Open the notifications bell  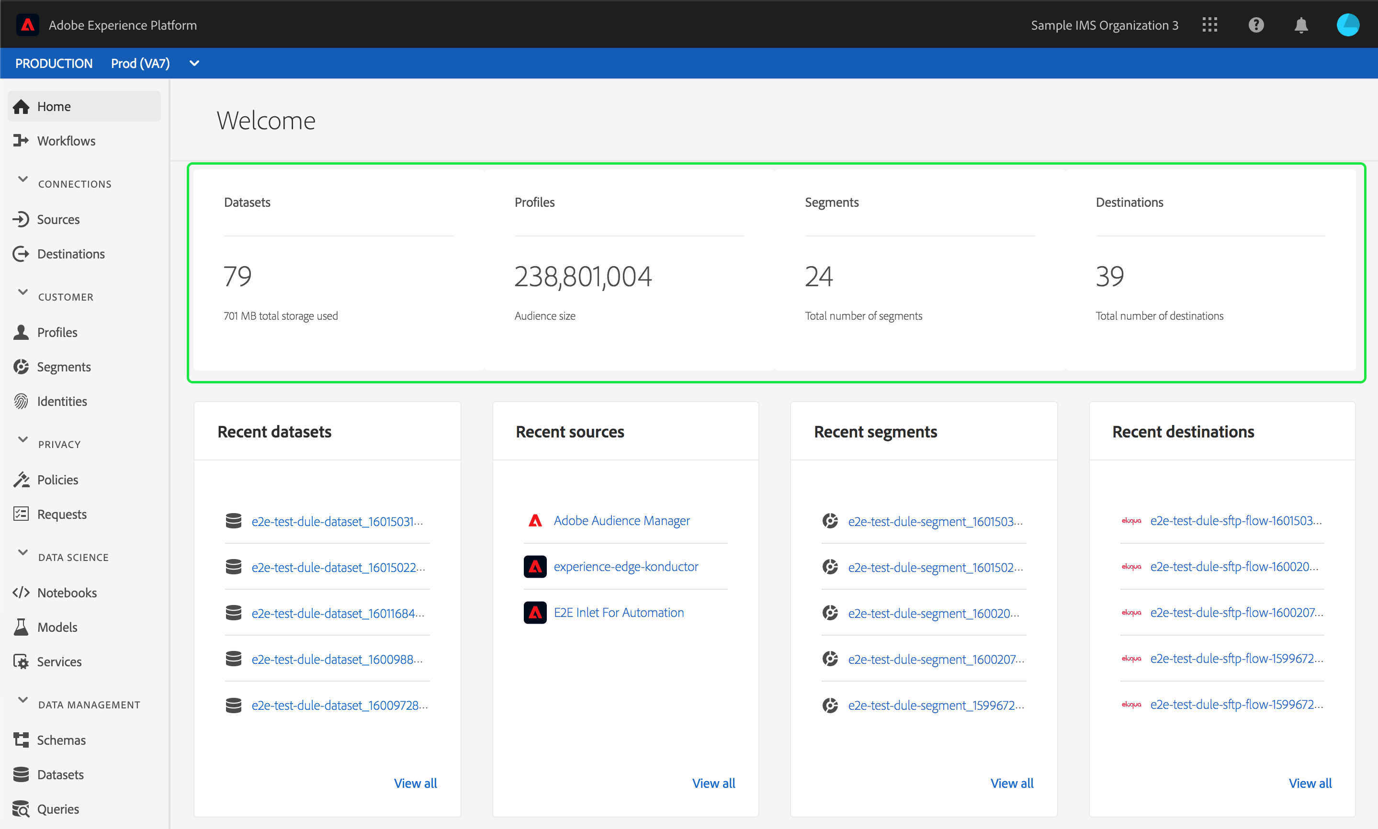point(1301,25)
